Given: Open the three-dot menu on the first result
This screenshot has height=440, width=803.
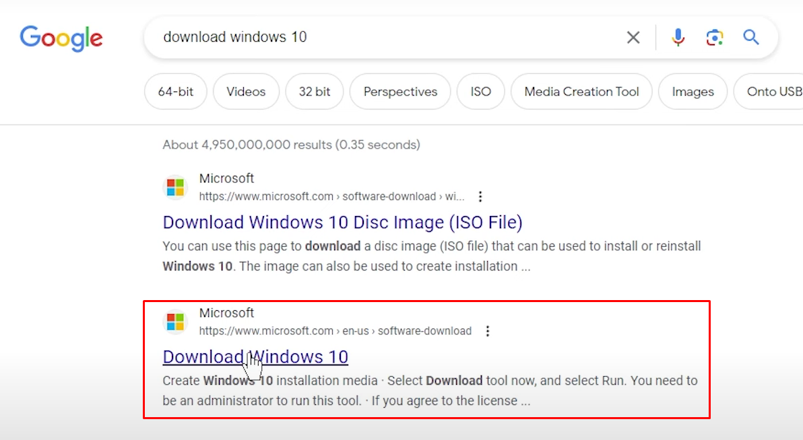Looking at the screenshot, I should (480, 196).
